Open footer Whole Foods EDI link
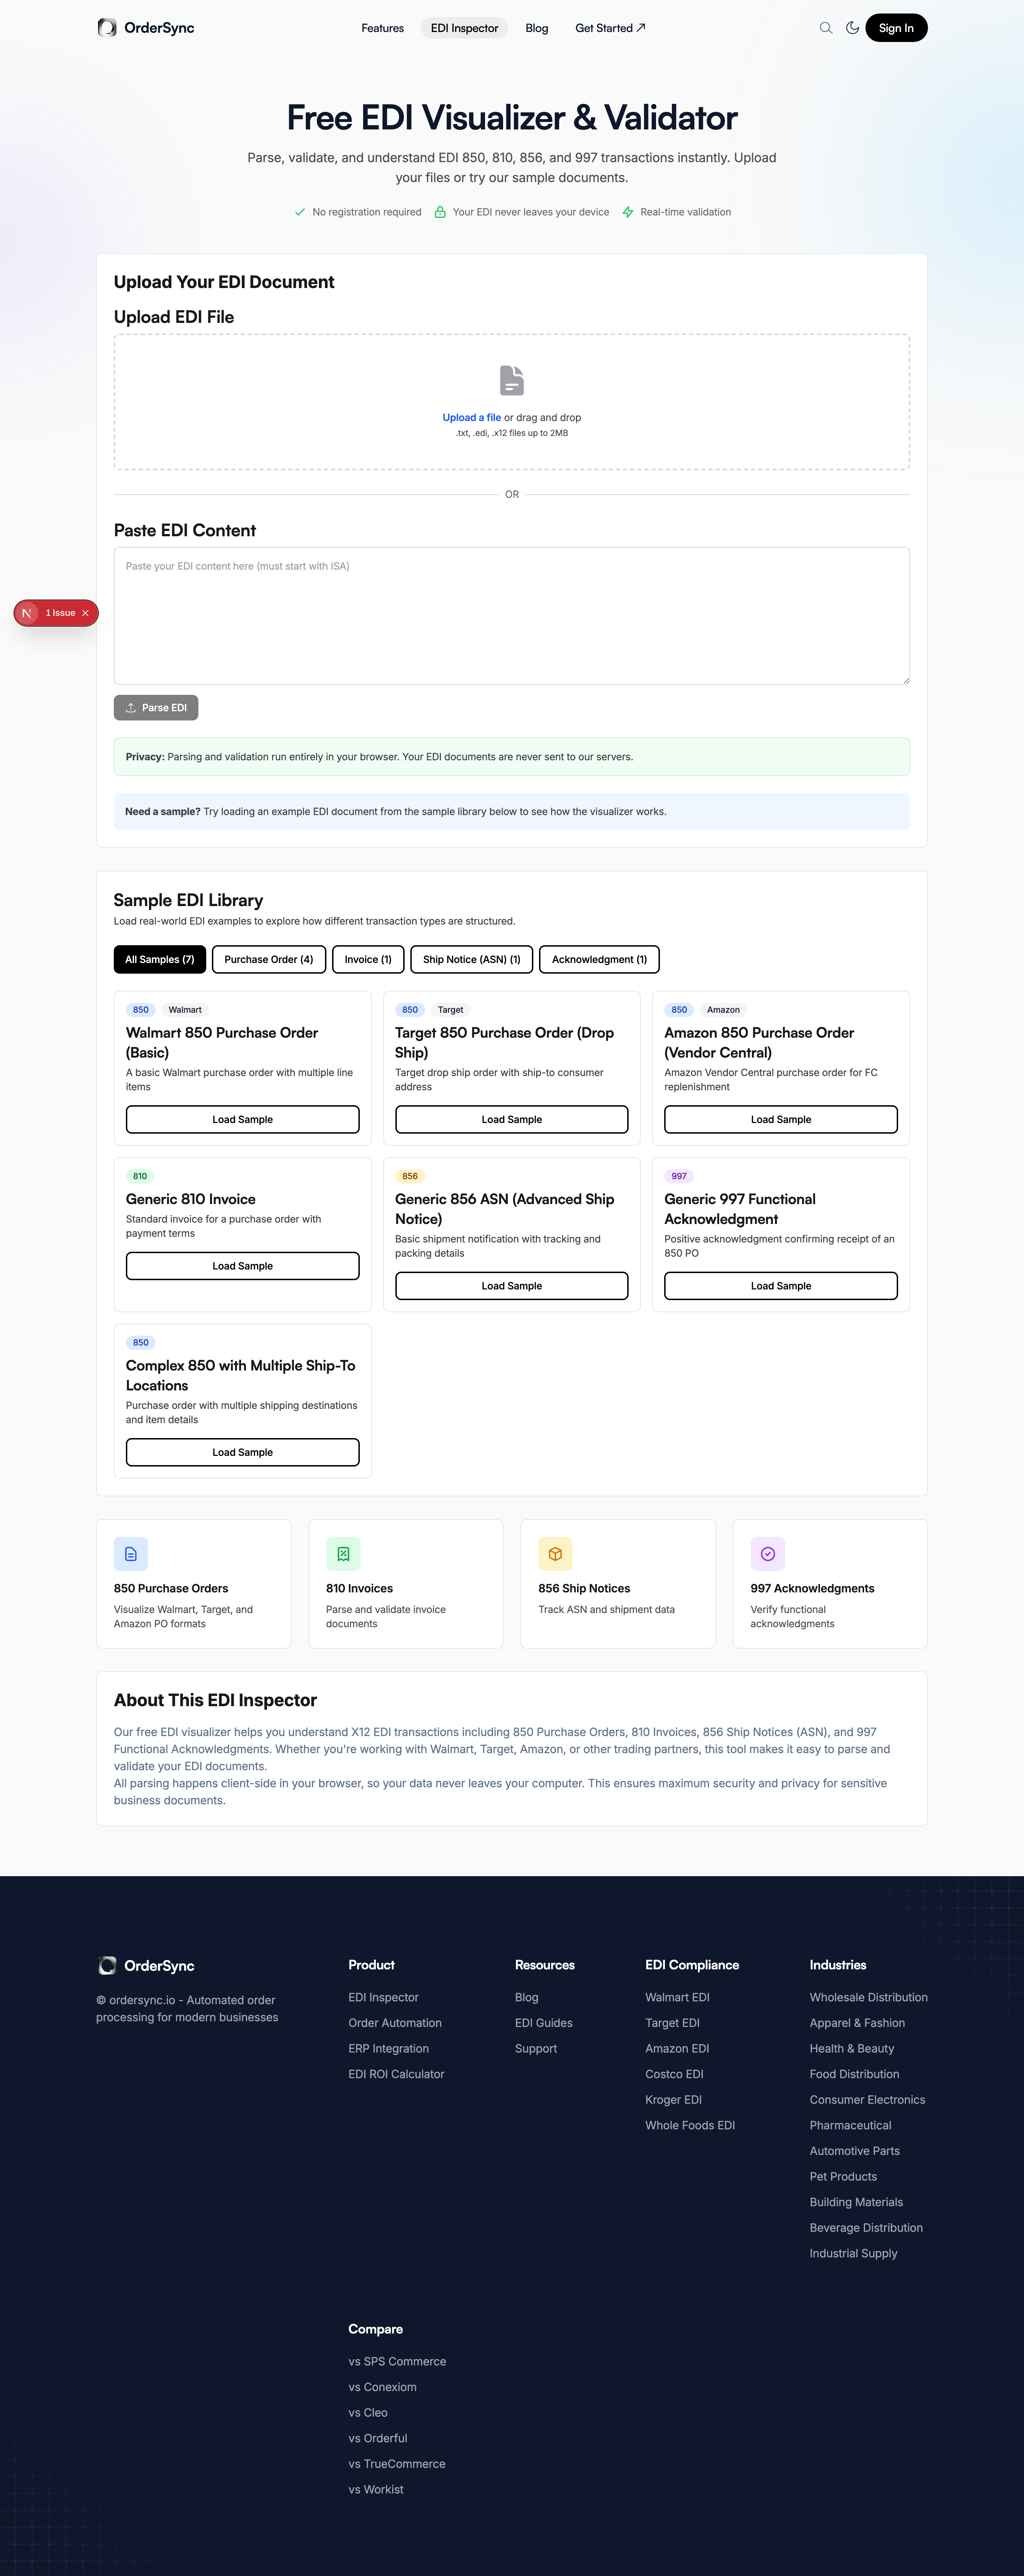Screen dimensions: 1024x2576 690,2126
